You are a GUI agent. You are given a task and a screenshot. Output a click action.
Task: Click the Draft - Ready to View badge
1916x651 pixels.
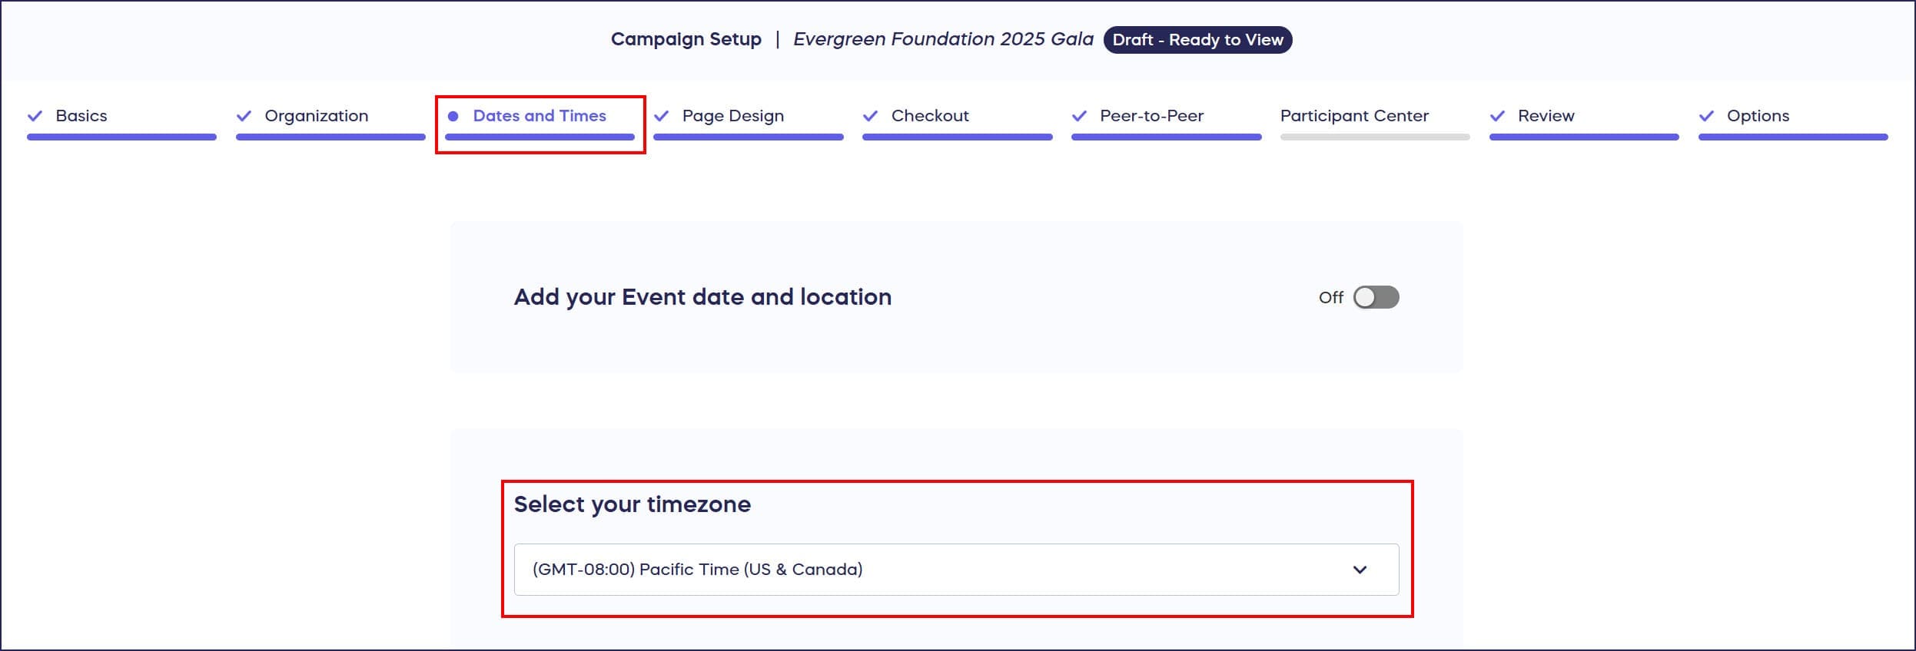coord(1197,40)
